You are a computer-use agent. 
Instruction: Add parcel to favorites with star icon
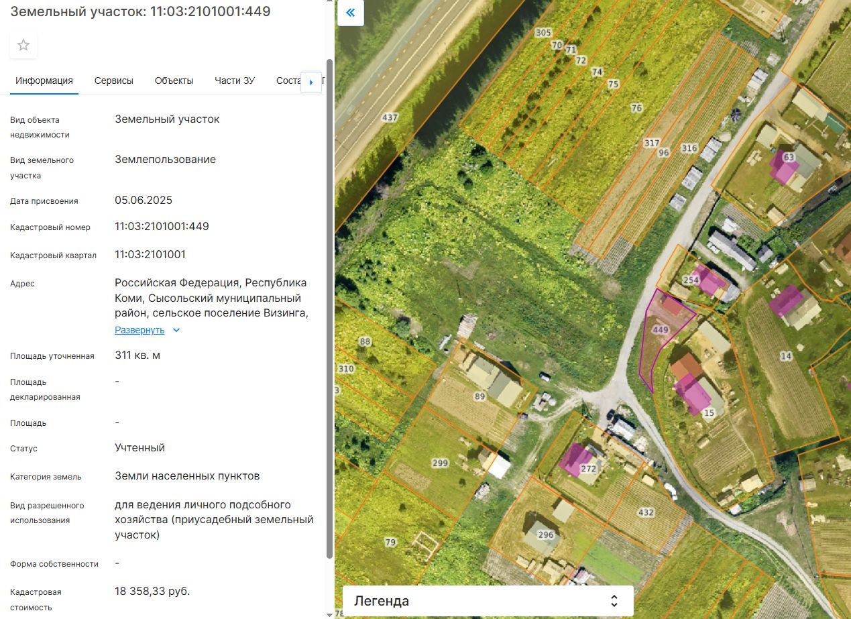(x=23, y=45)
